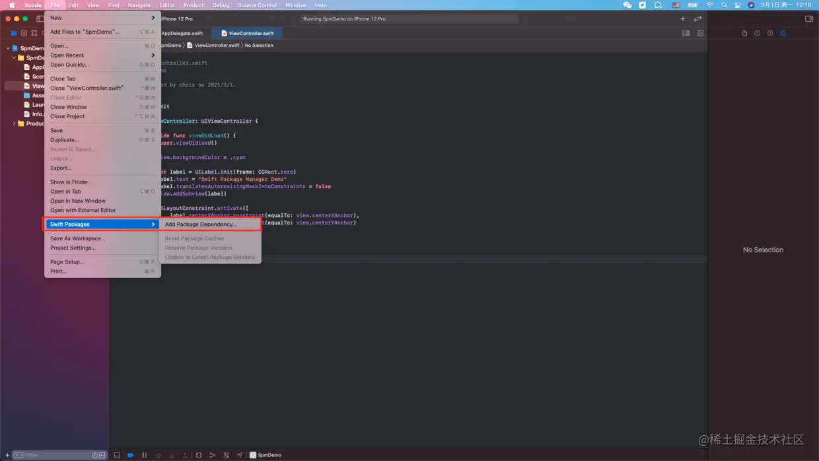Open Project Settings menu item
This screenshot has width=819, height=461.
102,248
